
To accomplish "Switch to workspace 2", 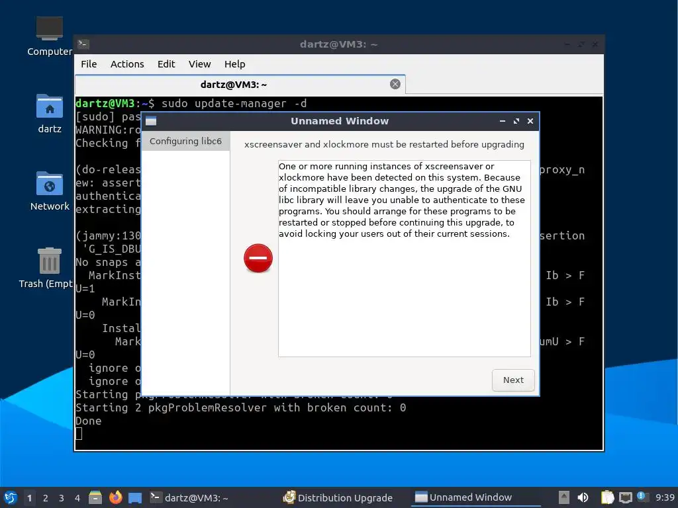I will point(46,498).
